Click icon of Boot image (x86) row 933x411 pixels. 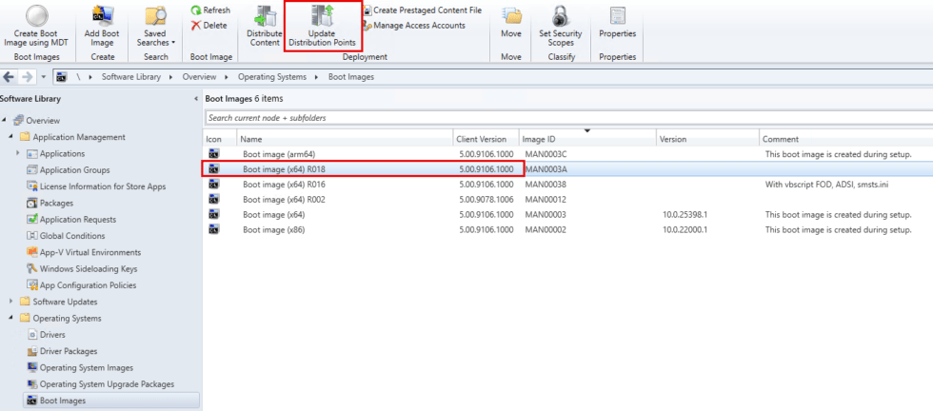coord(213,229)
